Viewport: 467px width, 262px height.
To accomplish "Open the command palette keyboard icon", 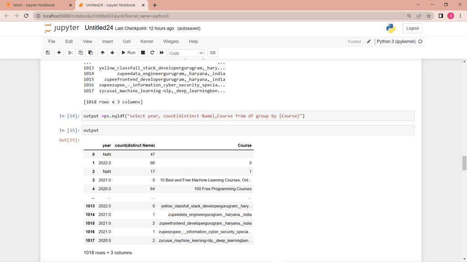I will (x=213, y=52).
